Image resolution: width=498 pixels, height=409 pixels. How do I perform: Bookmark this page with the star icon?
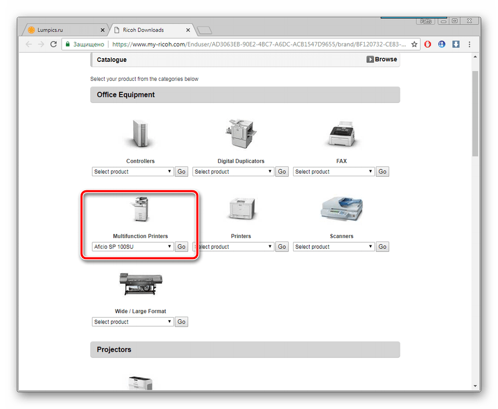[x=414, y=45]
